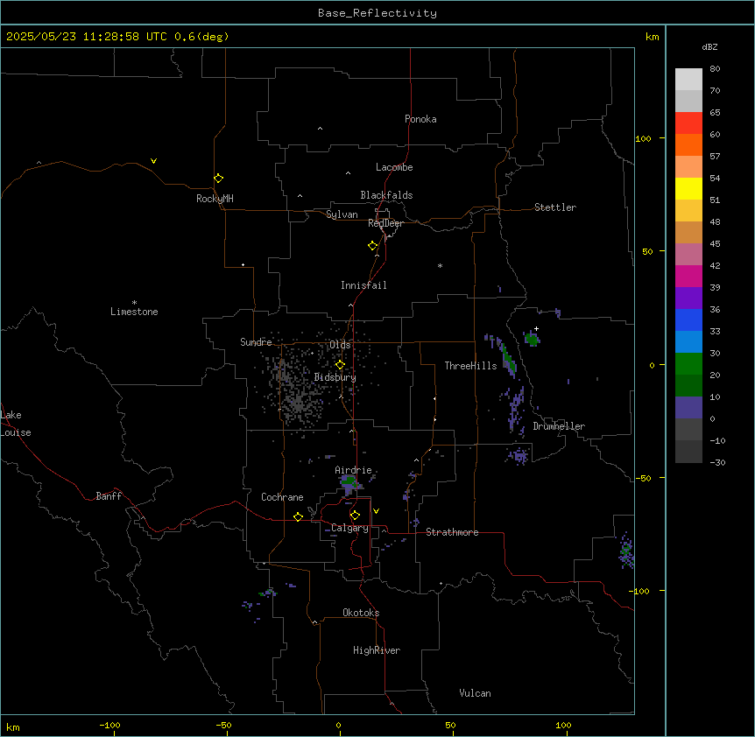Click the Didsbury town label
This screenshot has width=755, height=737.
335,377
